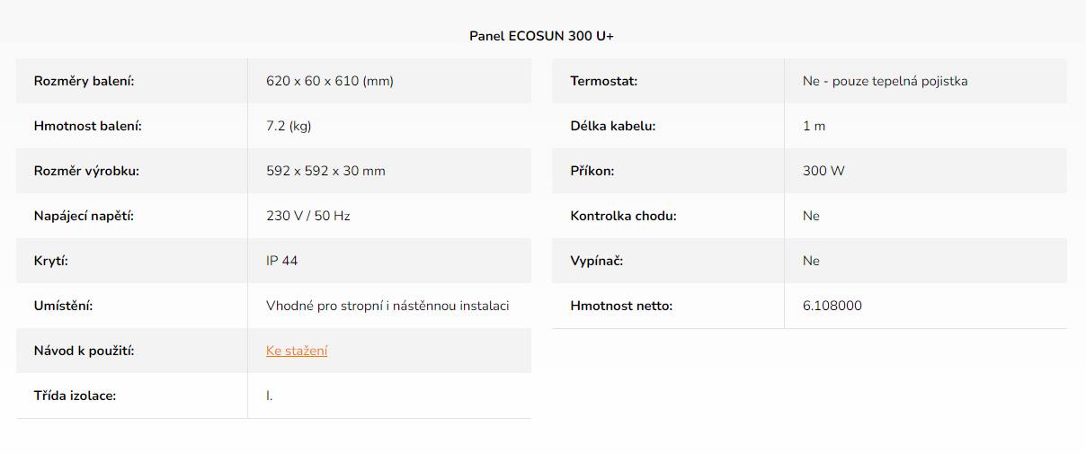Select the 'Třída izolace:' label
1086x454 pixels.
tap(75, 396)
